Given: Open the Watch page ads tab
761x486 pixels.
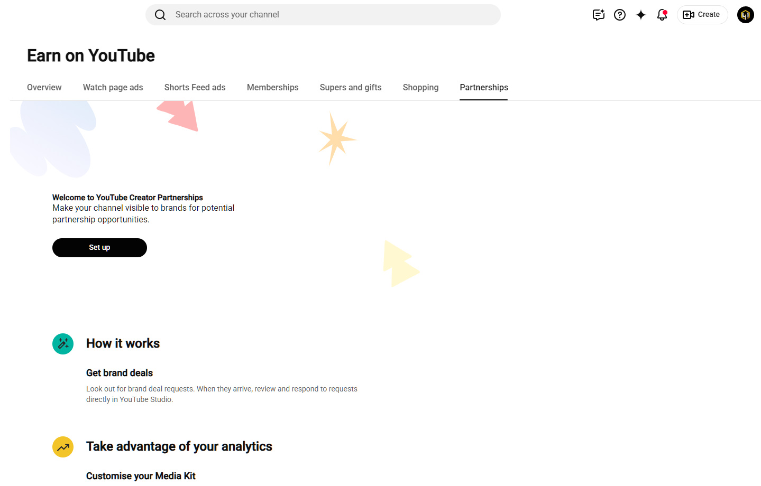Looking at the screenshot, I should pos(113,88).
